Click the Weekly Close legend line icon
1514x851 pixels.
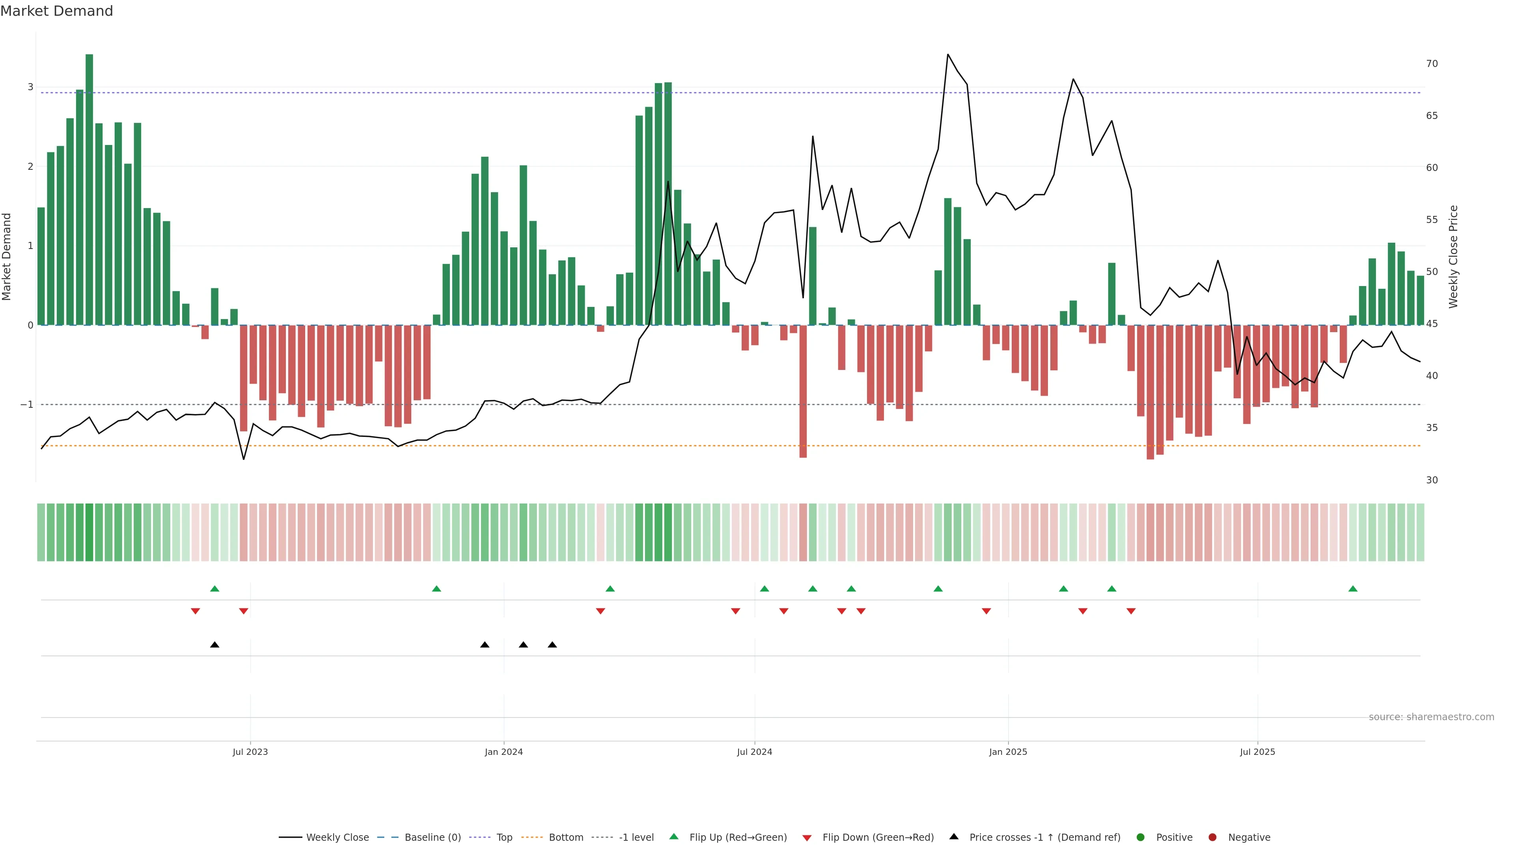(290, 838)
